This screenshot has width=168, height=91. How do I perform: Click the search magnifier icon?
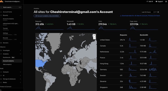click(x=1, y=7)
